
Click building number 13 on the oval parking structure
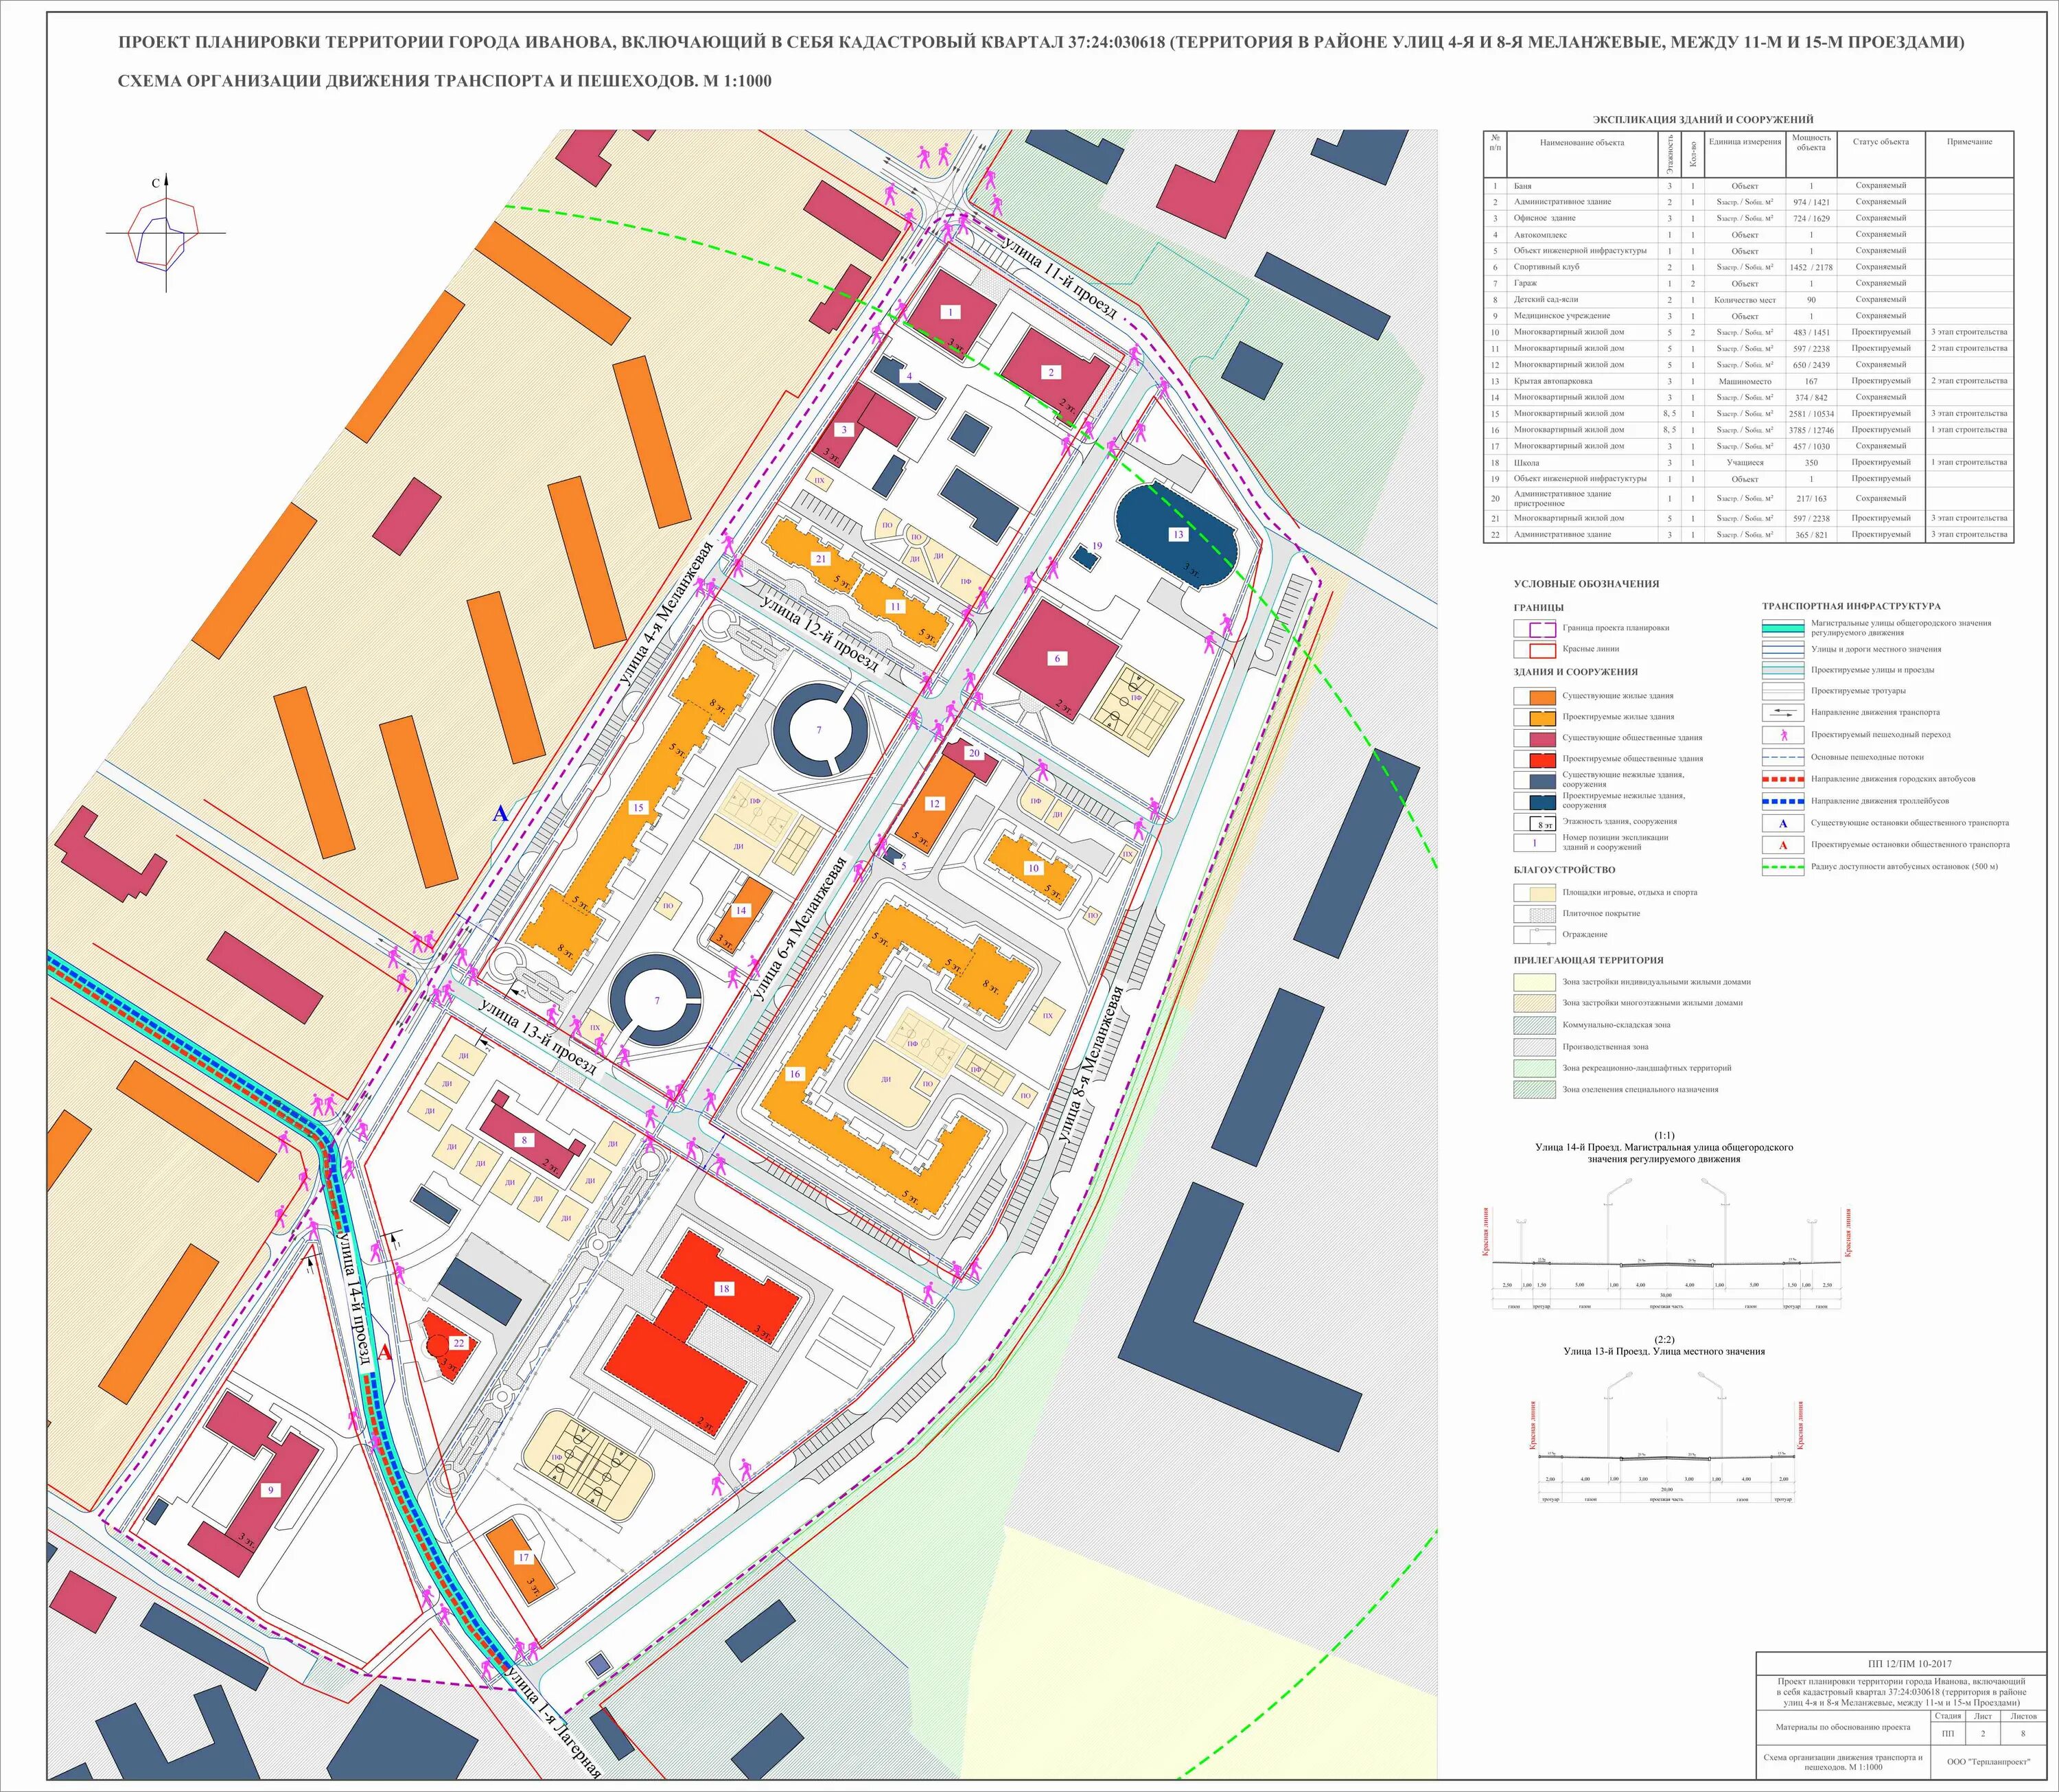click(1178, 534)
